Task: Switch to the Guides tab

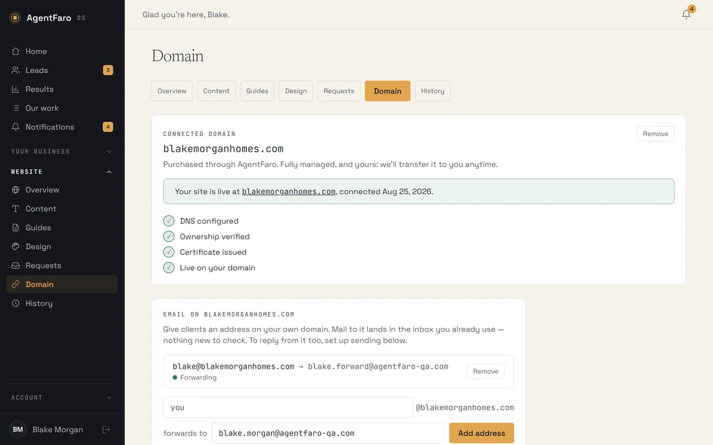Action: pos(257,91)
